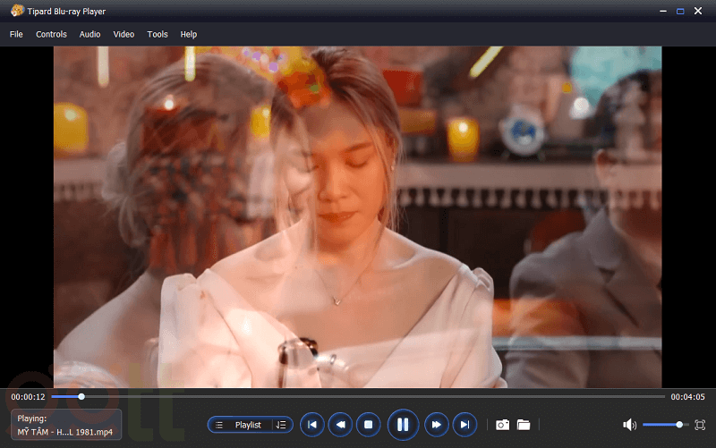Screen dimensions: 716x448
Task: Pause the video playback
Action: click(403, 424)
